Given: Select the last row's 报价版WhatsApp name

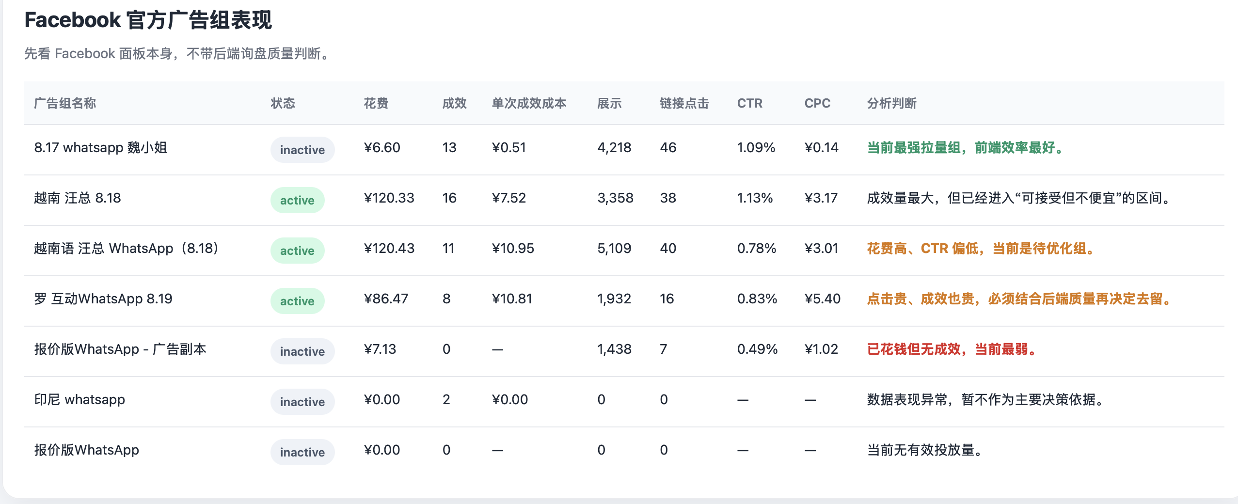Looking at the screenshot, I should [86, 450].
